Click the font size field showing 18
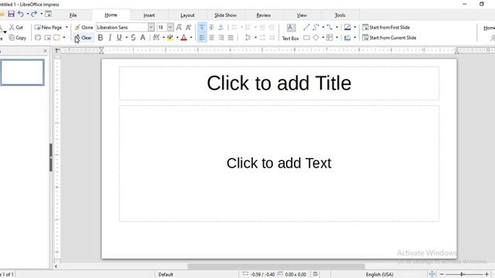This screenshot has width=495, height=278. tap(162, 28)
